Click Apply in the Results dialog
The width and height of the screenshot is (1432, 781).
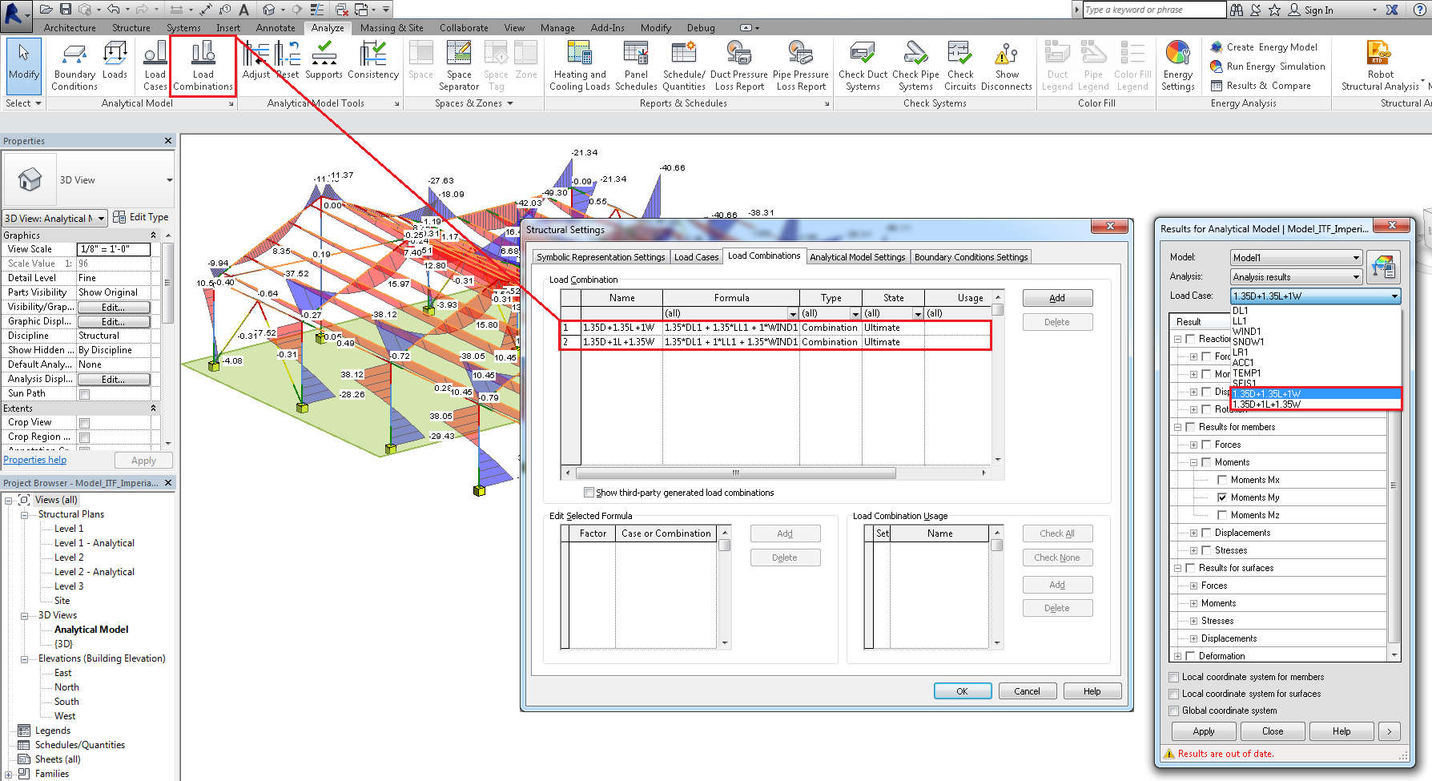1204,731
